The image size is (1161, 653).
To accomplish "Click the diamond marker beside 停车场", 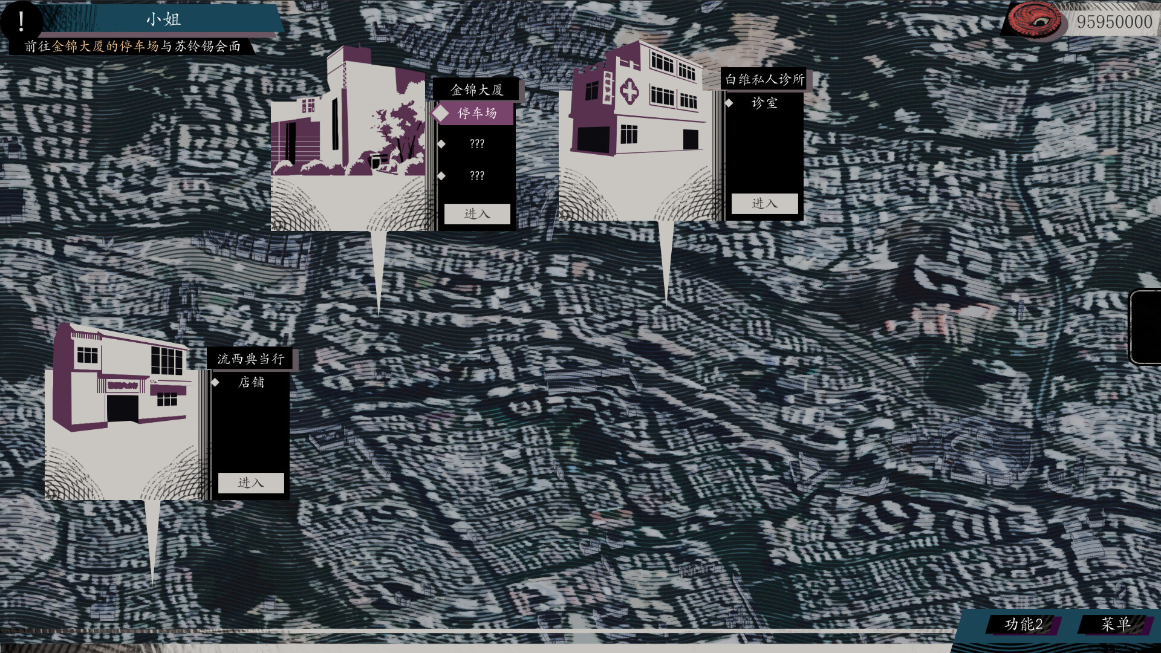I will pyautogui.click(x=440, y=113).
